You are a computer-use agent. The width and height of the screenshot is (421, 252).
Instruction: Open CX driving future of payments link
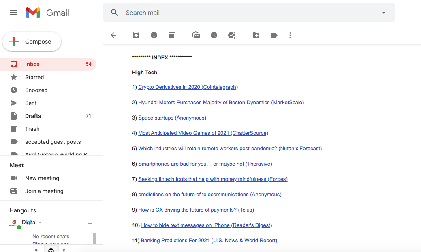pyautogui.click(x=196, y=210)
